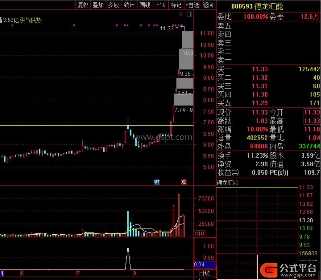Click 买一 price 11.33

pos(260,69)
